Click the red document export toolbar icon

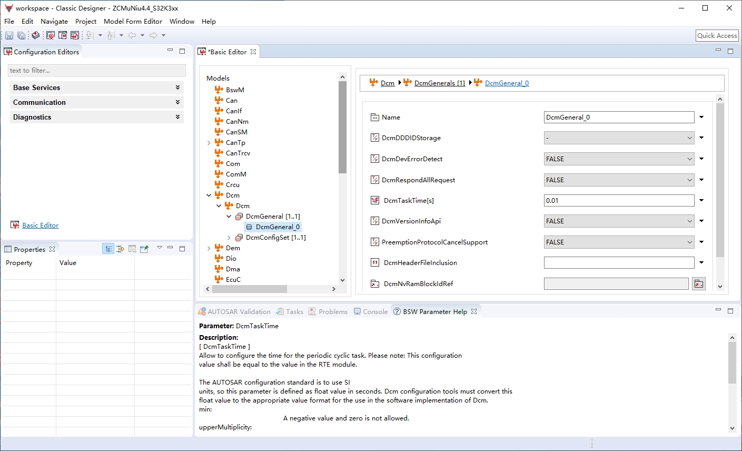point(75,35)
